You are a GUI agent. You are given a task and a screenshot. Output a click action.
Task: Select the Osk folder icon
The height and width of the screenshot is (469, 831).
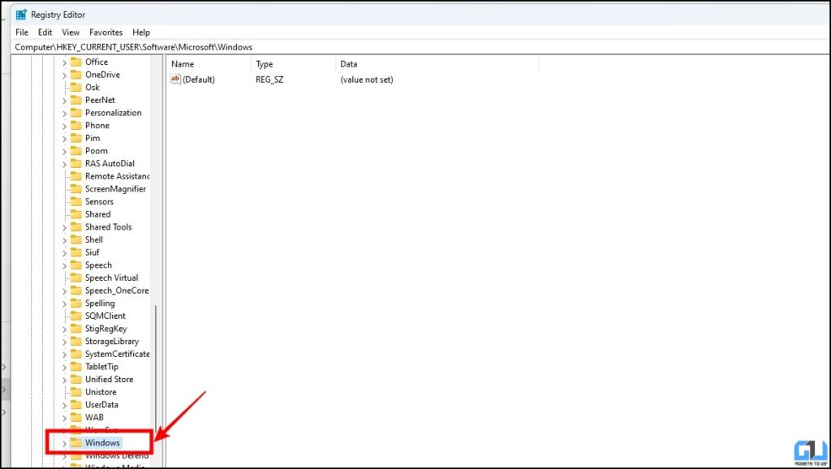click(76, 88)
